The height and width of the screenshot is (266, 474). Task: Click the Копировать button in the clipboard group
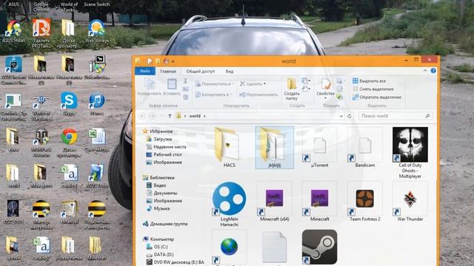click(x=150, y=87)
